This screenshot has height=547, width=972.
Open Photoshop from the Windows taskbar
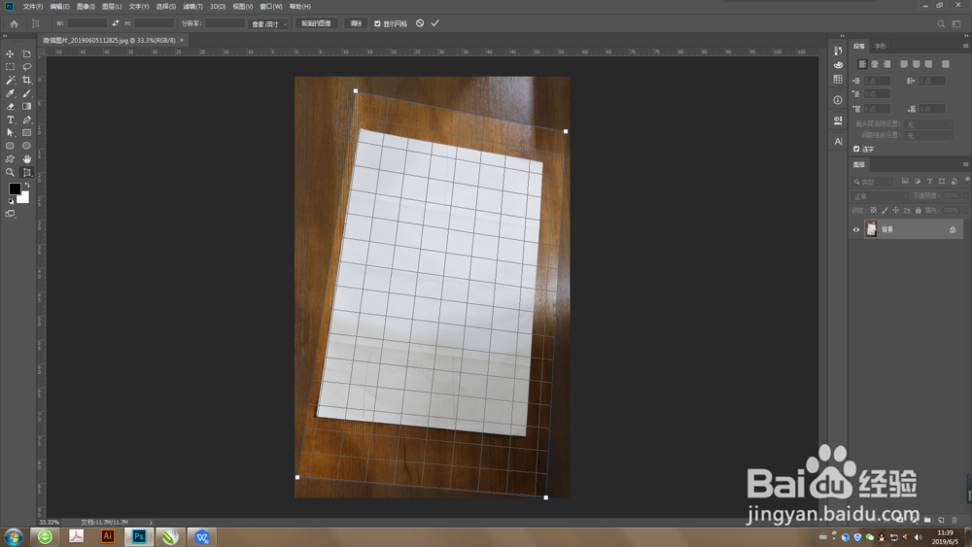point(139,536)
